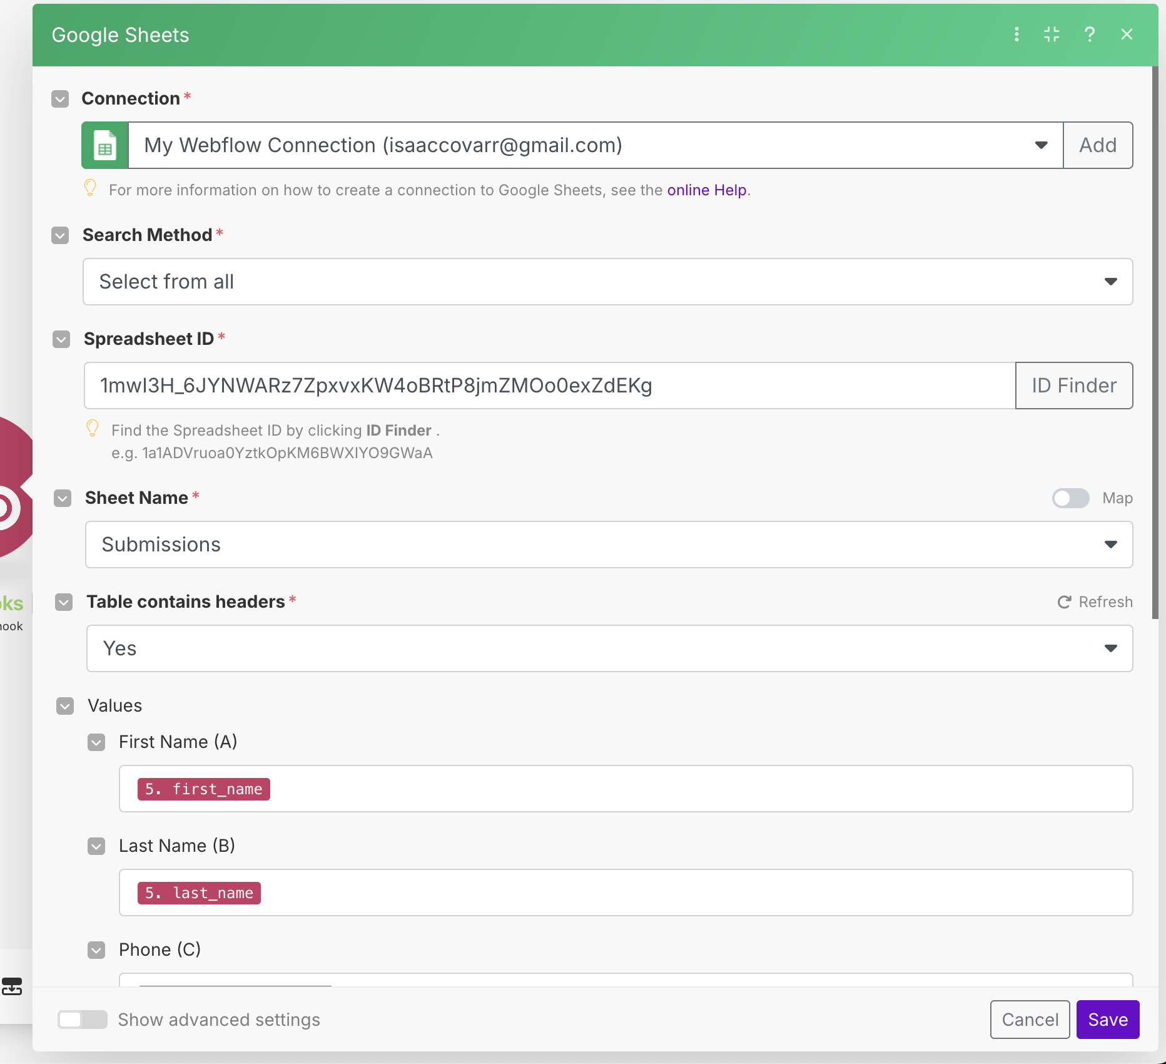Collapse the Search Method section
Viewport: 1166px width, 1064px height.
pos(60,235)
